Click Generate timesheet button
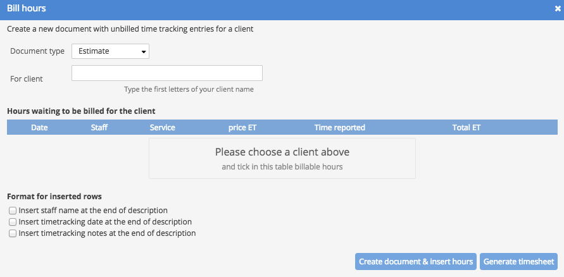 (518, 262)
